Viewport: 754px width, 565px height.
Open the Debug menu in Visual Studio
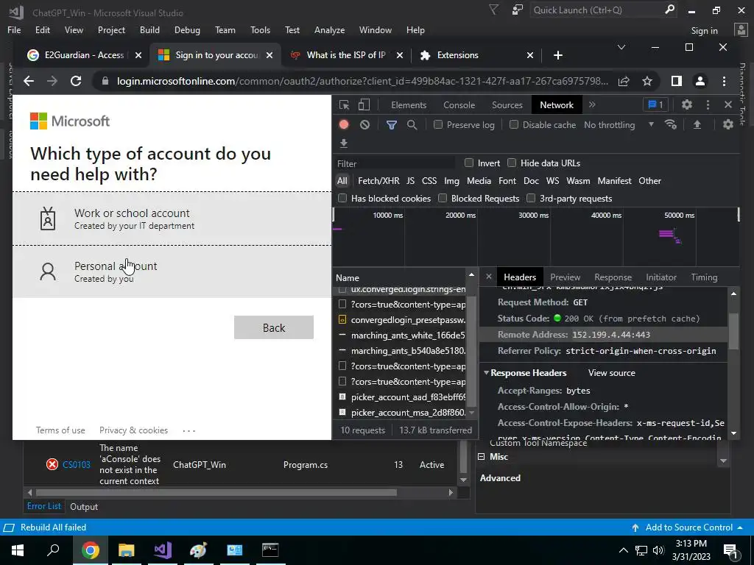[187, 29]
